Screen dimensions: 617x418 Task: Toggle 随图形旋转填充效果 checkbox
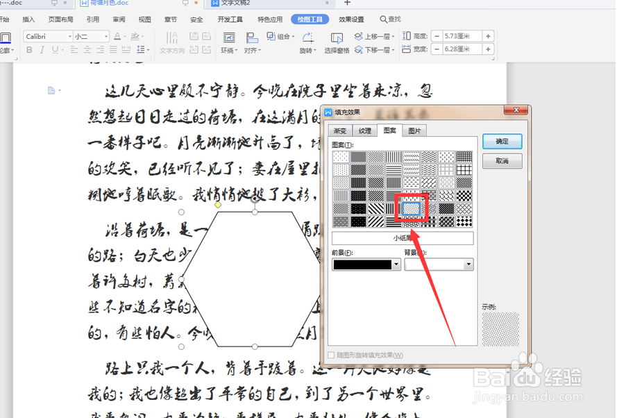tap(331, 355)
